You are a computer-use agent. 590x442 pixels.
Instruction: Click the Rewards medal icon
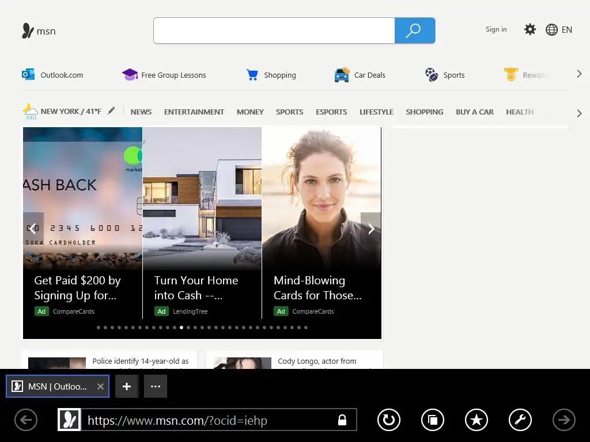pyautogui.click(x=510, y=74)
